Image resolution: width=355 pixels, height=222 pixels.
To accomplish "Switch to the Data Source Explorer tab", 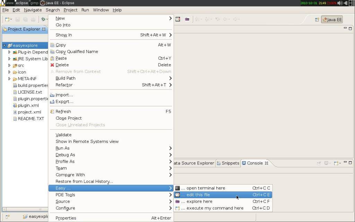I will pyautogui.click(x=194, y=163).
